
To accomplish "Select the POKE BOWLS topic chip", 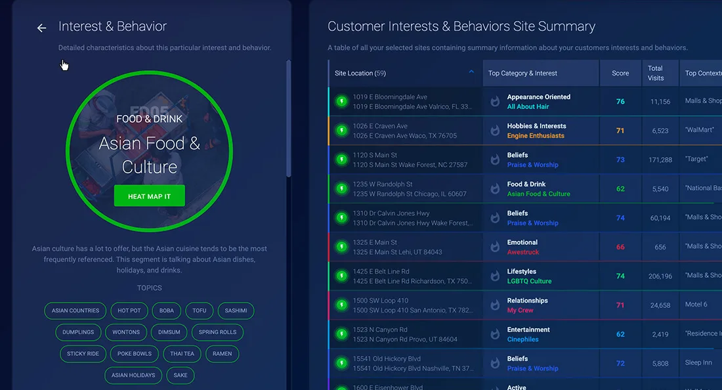I will pyautogui.click(x=135, y=354).
